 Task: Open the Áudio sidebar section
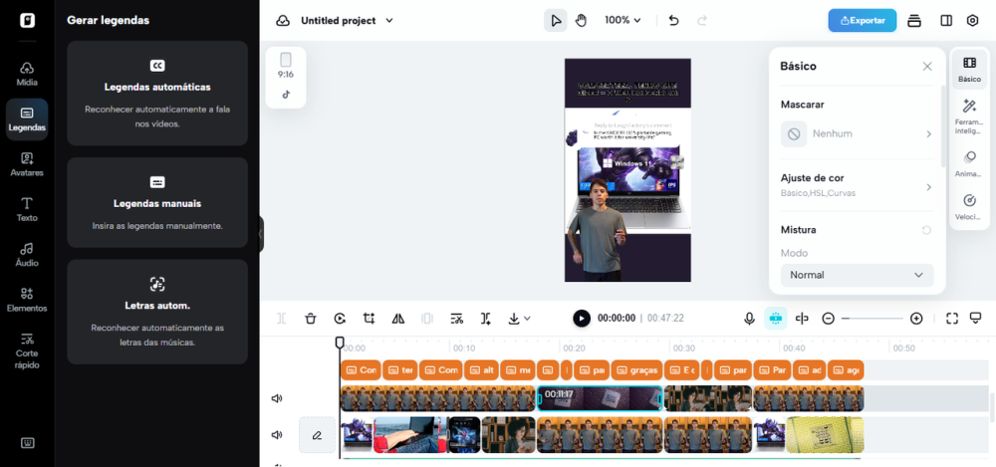coord(27,255)
